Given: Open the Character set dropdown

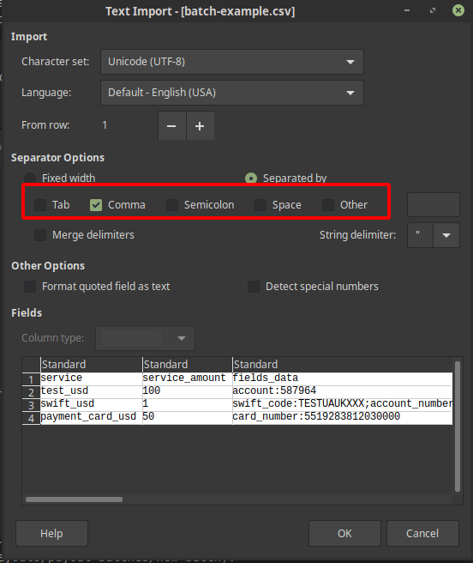Looking at the screenshot, I should (232, 62).
